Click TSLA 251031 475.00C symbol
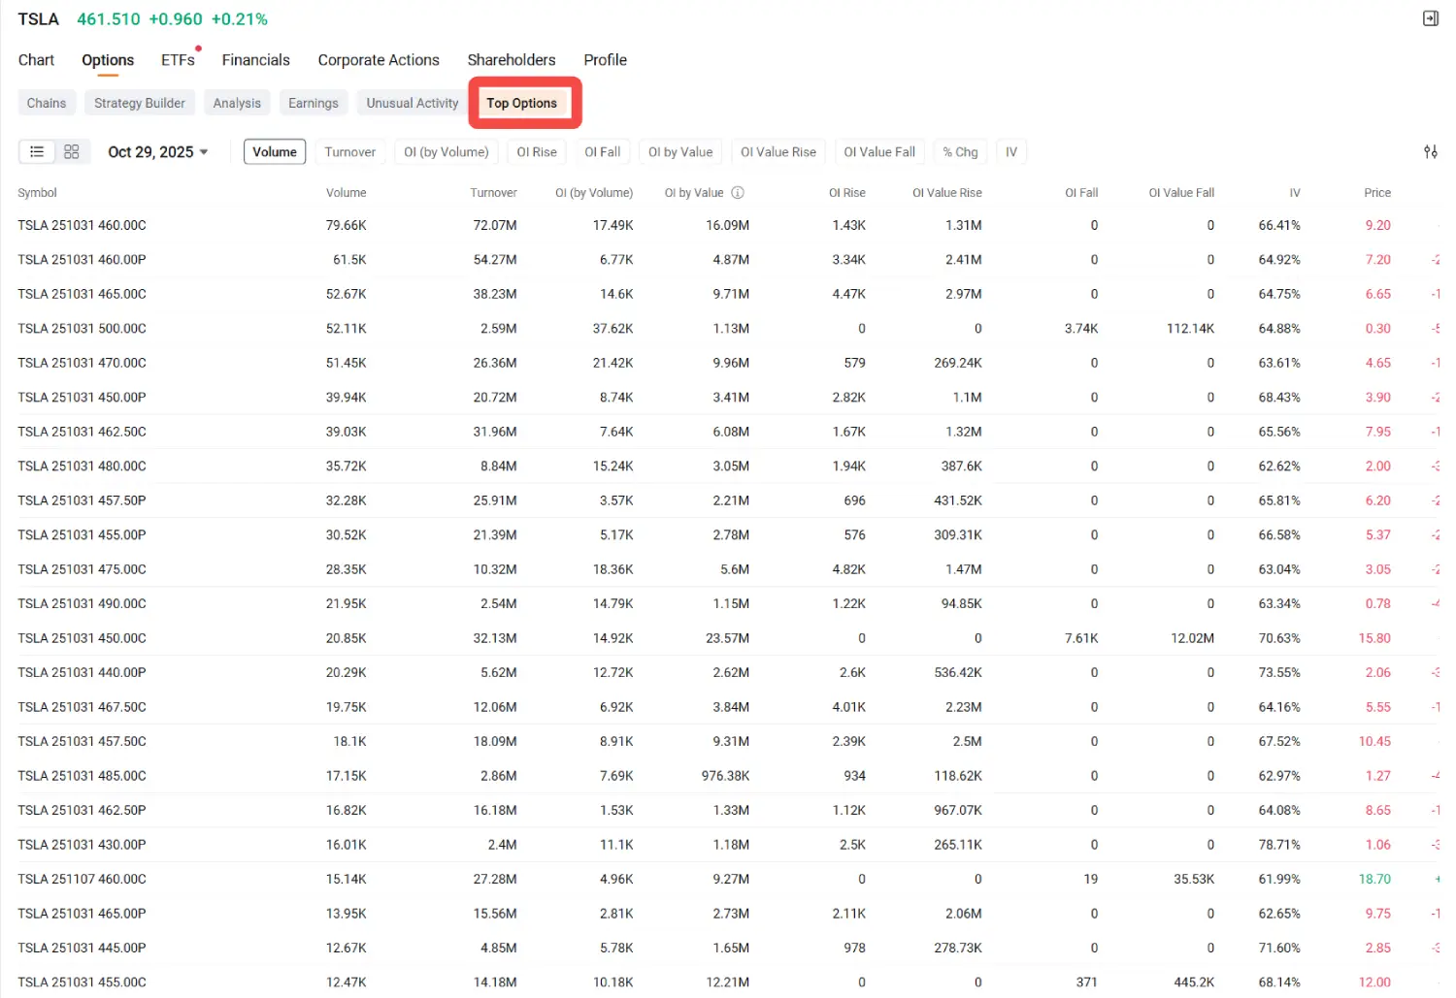The height and width of the screenshot is (998, 1456). 82,569
